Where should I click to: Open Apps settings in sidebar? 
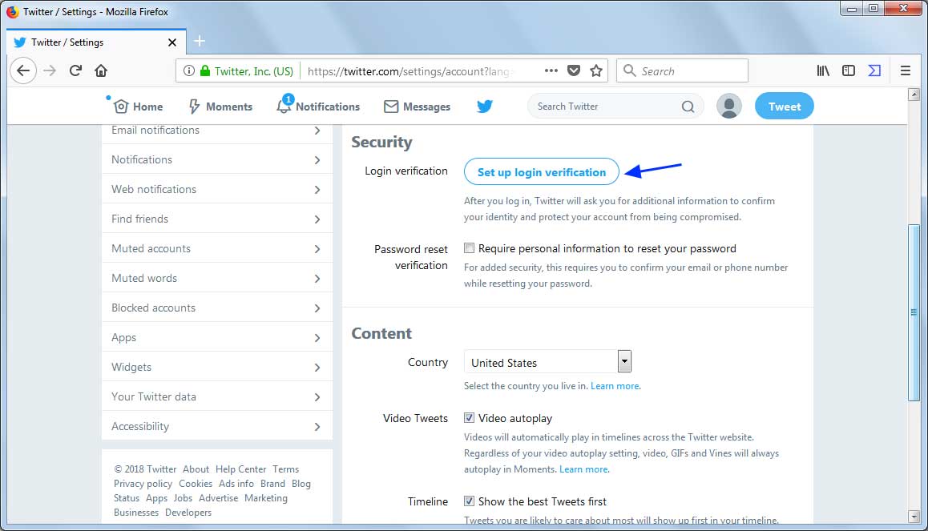[216, 336]
